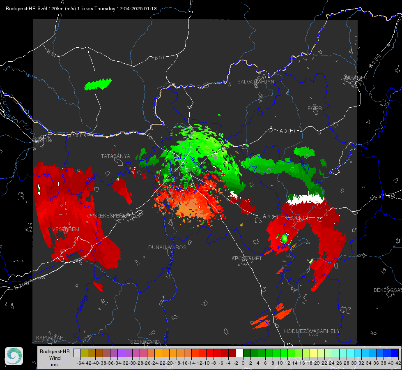Click the legend scale value 20
Screen dimensions: 402x370
click(x=317, y=363)
